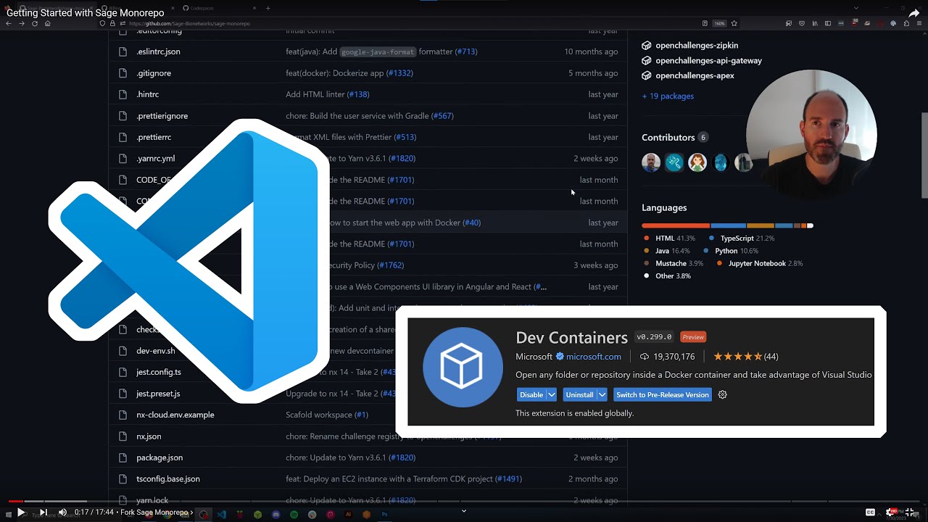This screenshot has width=928, height=522.
Task: Open openchallenges-api-gateway package
Action: point(708,61)
